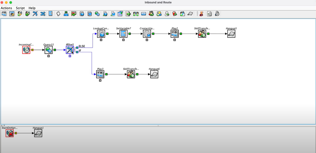Click the calculator icon in the toolbar

(x=50, y=14)
